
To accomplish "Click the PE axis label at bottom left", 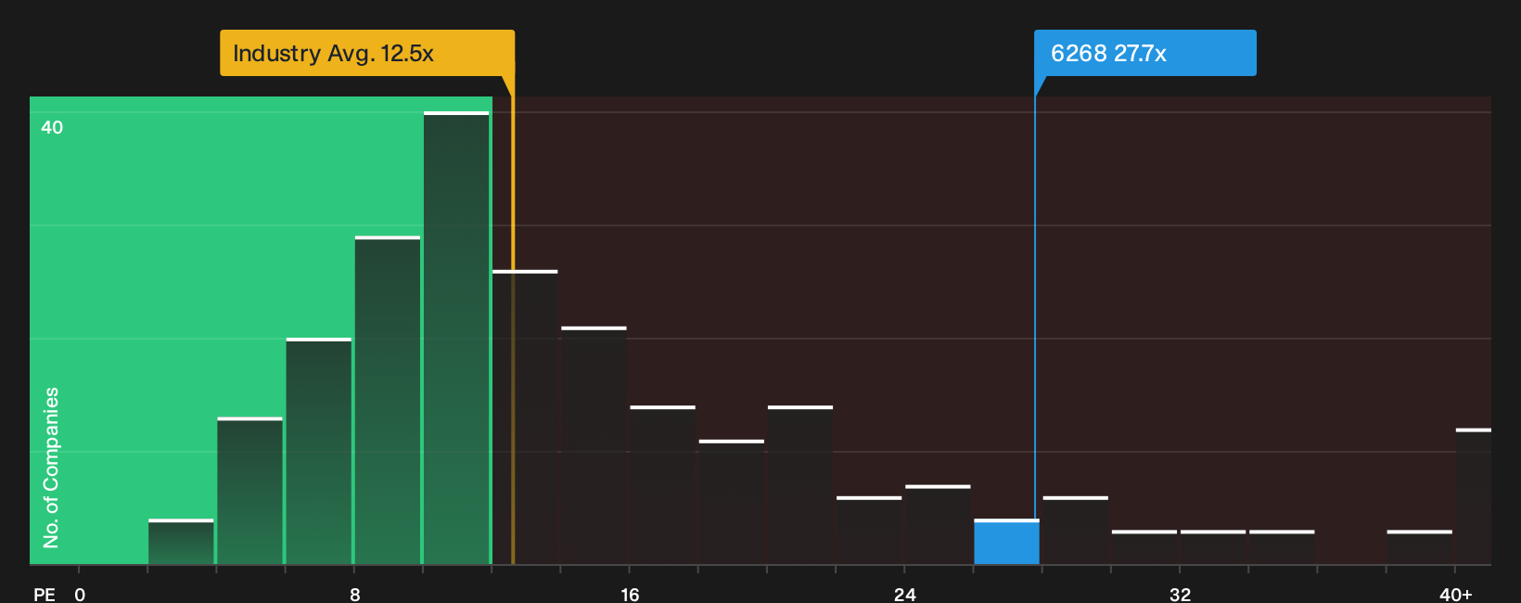I will click(x=45, y=594).
